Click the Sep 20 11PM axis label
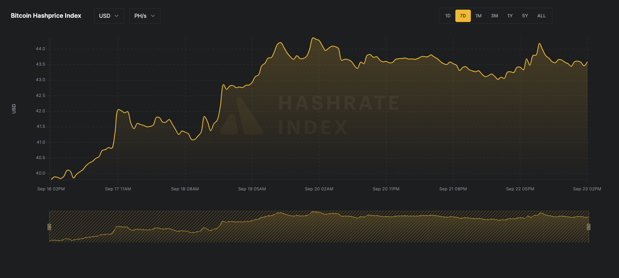The width and height of the screenshot is (619, 278). pyautogui.click(x=386, y=189)
